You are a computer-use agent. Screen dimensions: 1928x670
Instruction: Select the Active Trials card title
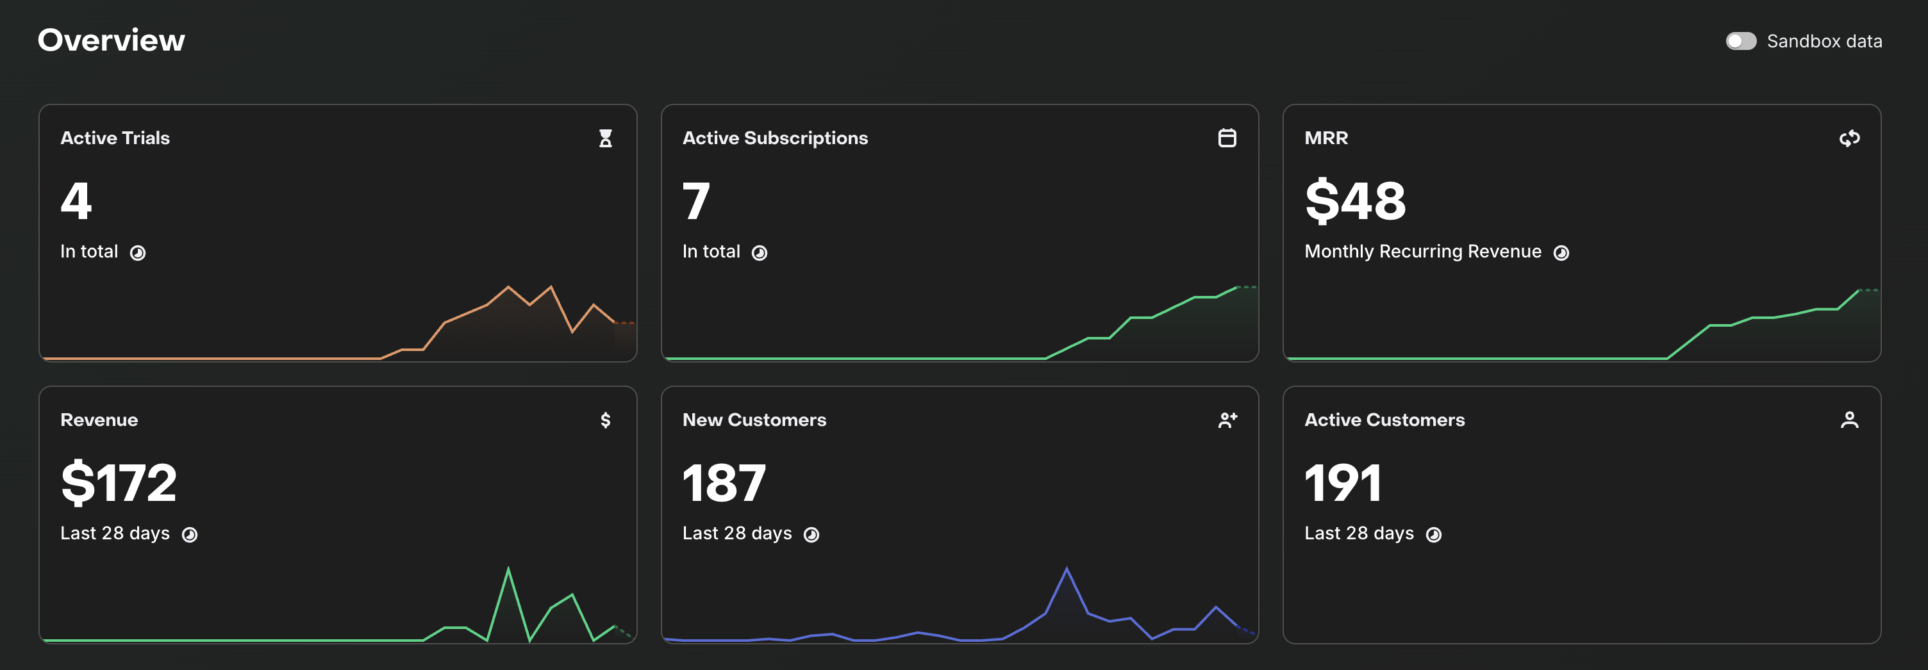click(115, 138)
